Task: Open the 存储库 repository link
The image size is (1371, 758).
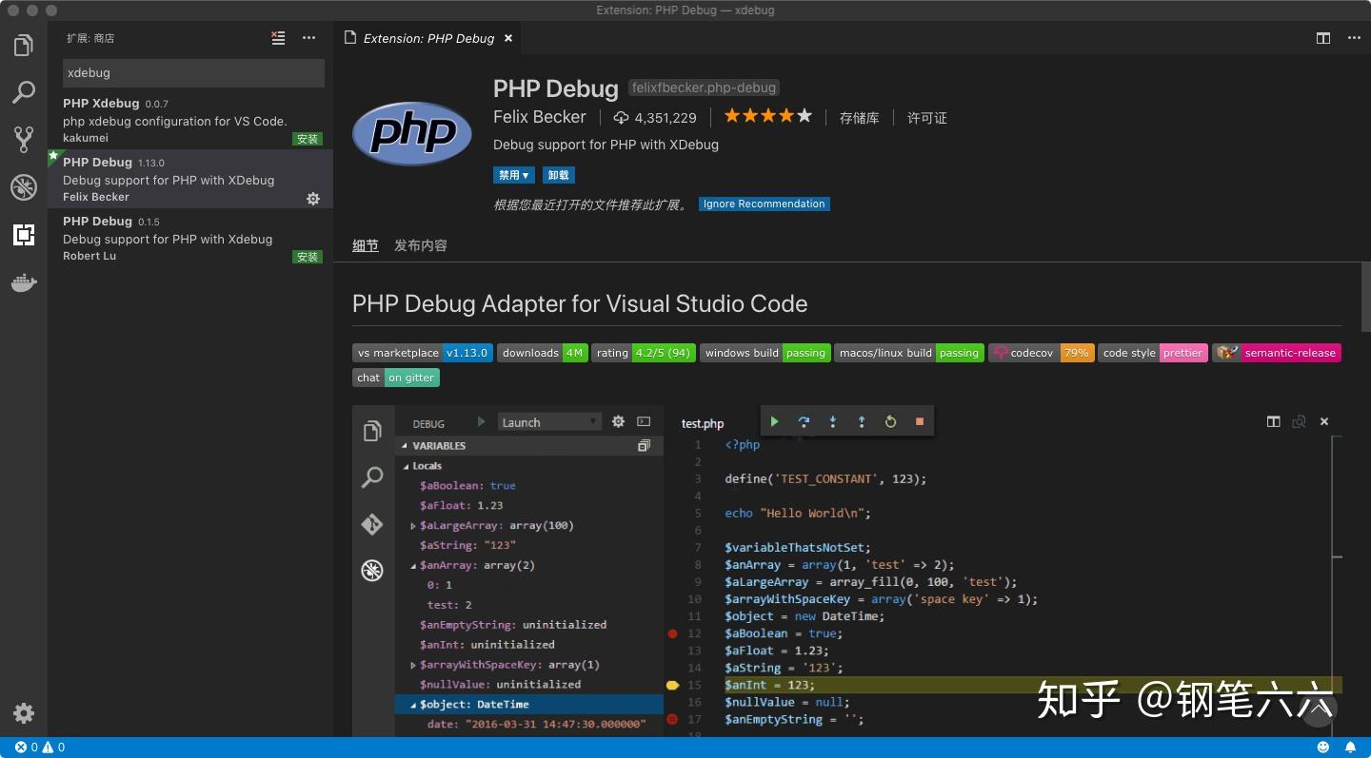Action: (859, 118)
